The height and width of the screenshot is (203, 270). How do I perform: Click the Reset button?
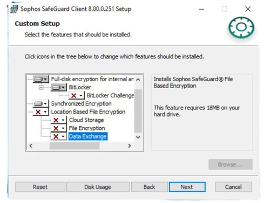tap(40, 187)
